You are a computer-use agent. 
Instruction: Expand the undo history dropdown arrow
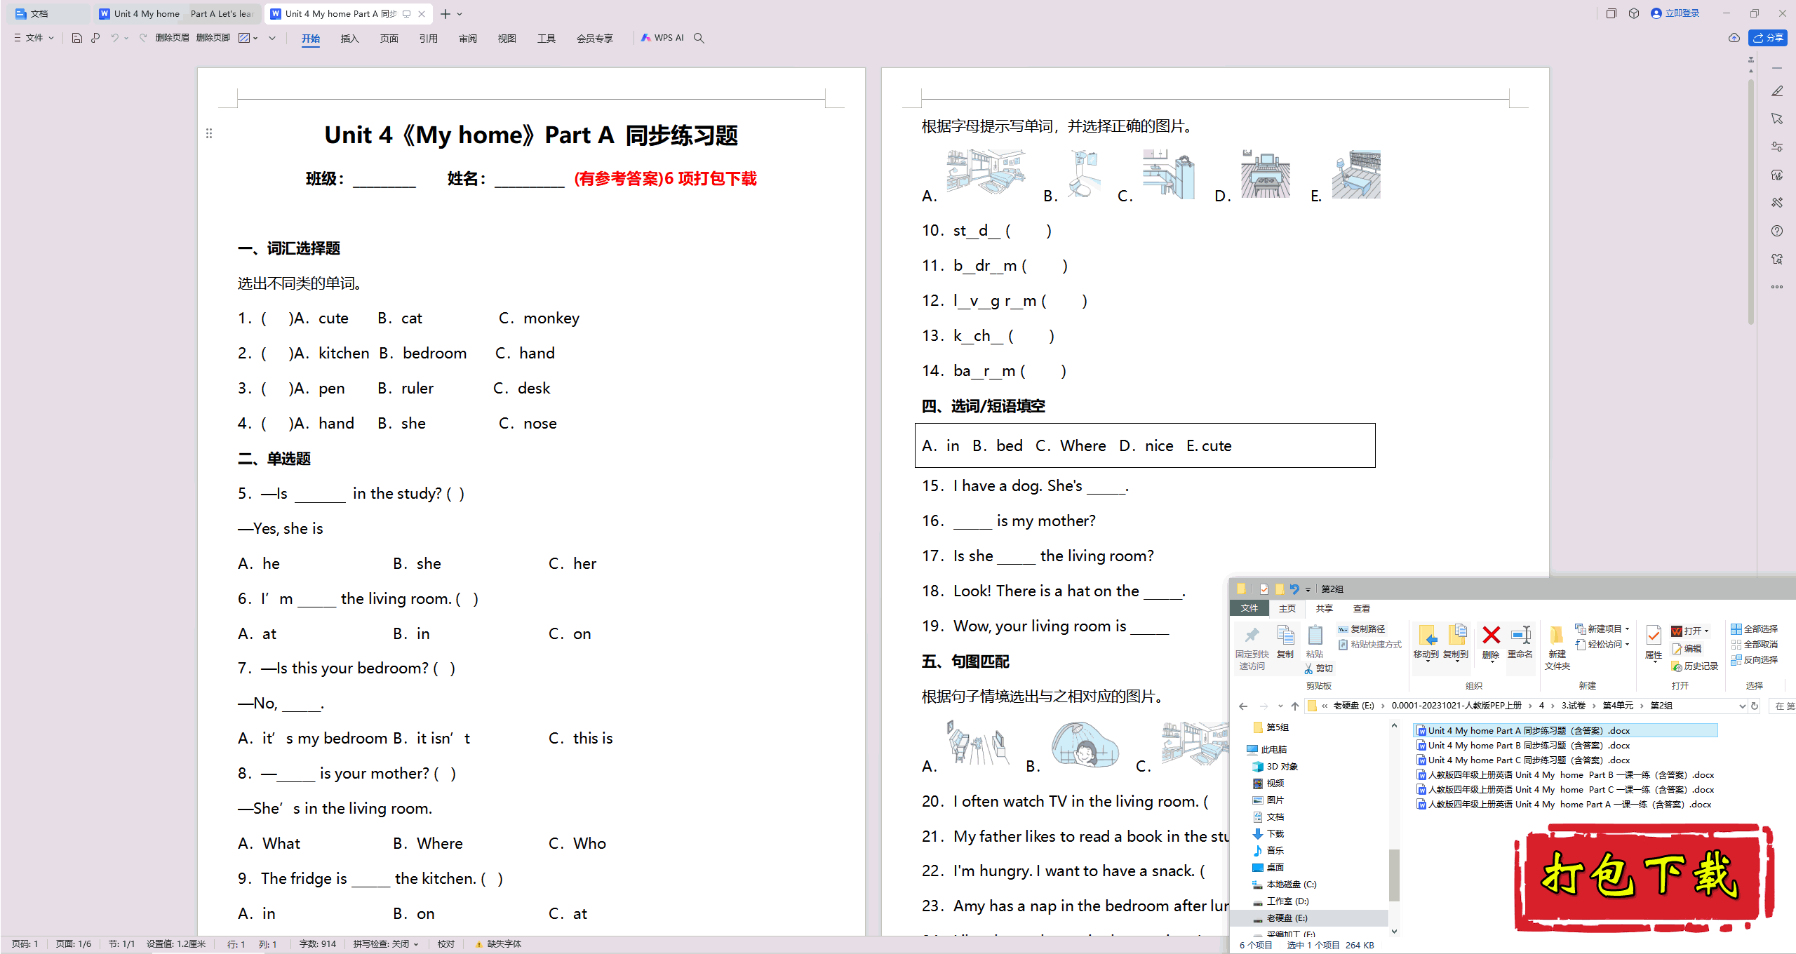(x=126, y=38)
